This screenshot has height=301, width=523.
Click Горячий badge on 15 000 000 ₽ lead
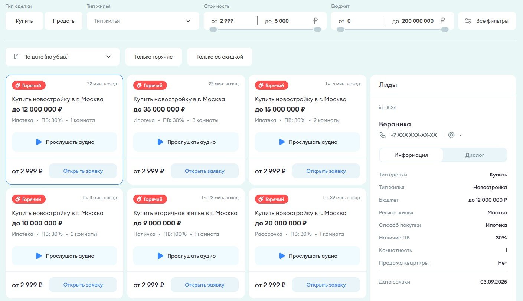click(x=272, y=85)
